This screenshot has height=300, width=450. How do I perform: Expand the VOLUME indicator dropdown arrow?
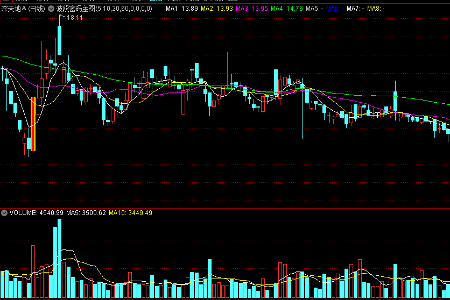4,213
